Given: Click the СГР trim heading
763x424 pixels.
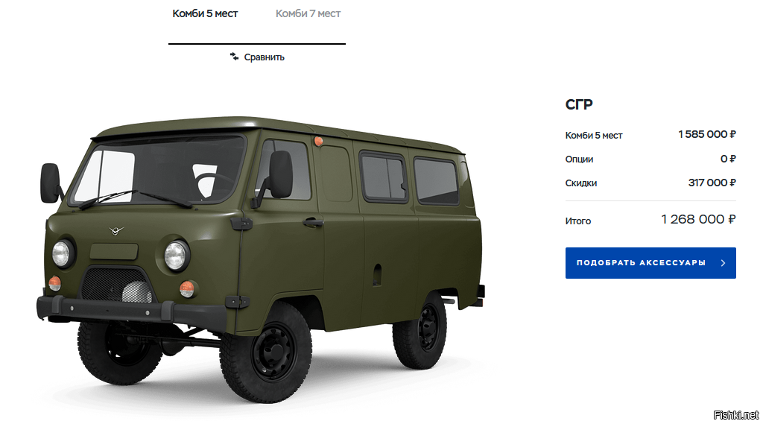Looking at the screenshot, I should pyautogui.click(x=579, y=104).
